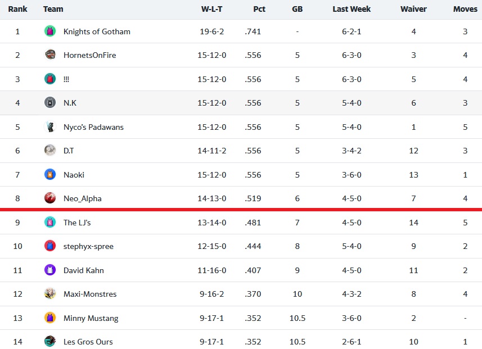Click the Knights of Gotham team avatar
This screenshot has width=482, height=349.
click(50, 31)
